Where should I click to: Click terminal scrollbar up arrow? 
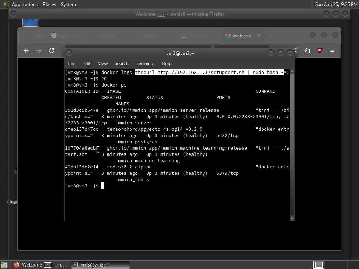(292, 72)
